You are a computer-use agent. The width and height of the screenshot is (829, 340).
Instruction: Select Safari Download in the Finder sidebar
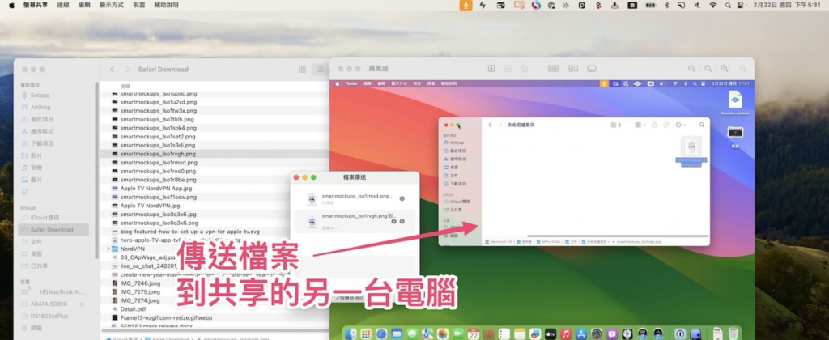(53, 230)
